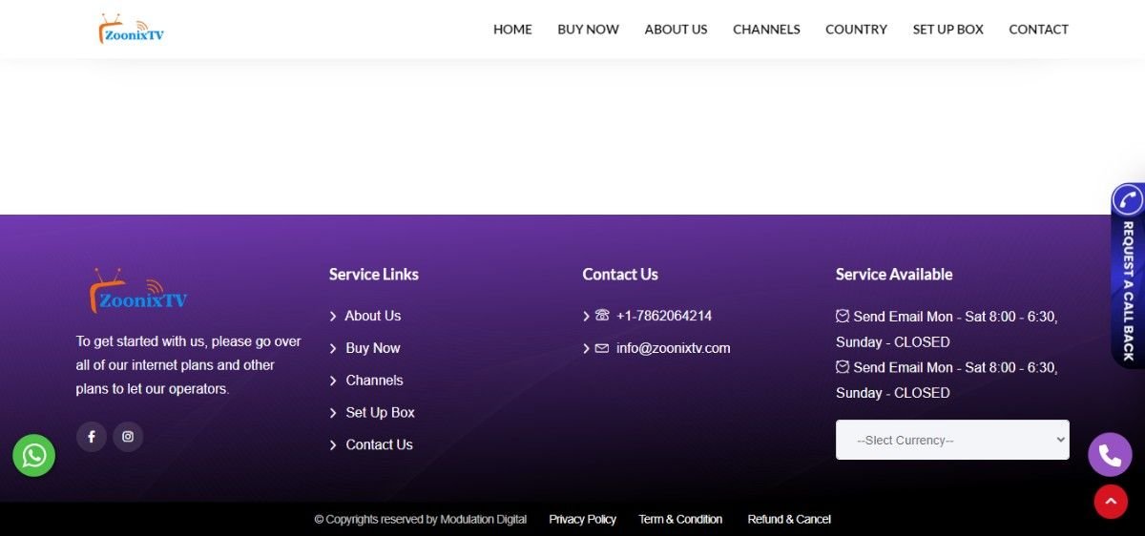Click the green WhatsApp chat icon
This screenshot has width=1145, height=536.
pyautogui.click(x=34, y=456)
